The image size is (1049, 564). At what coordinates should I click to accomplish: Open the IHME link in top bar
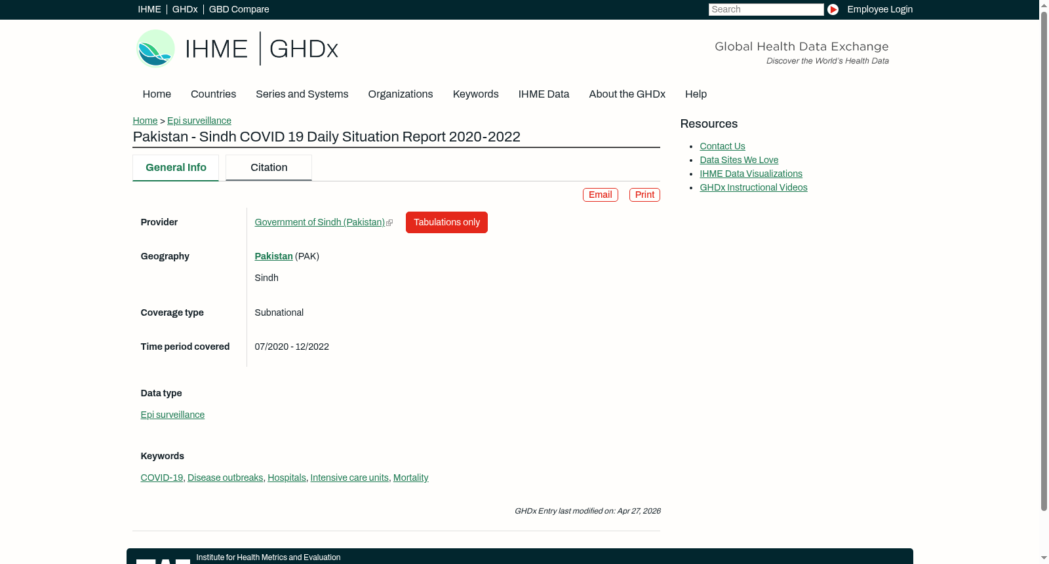(x=149, y=9)
